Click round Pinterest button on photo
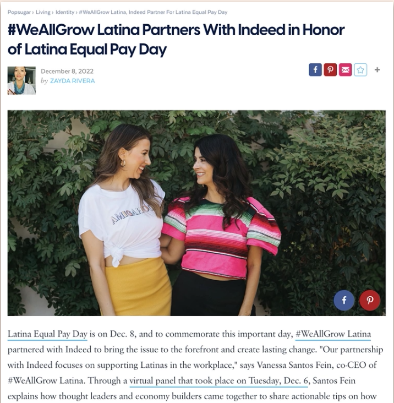The height and width of the screenshot is (403, 394). (370, 300)
